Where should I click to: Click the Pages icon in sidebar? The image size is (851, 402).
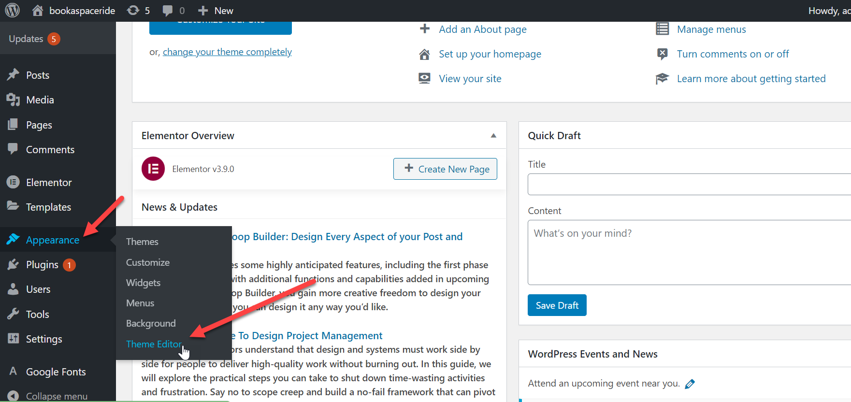(x=13, y=124)
